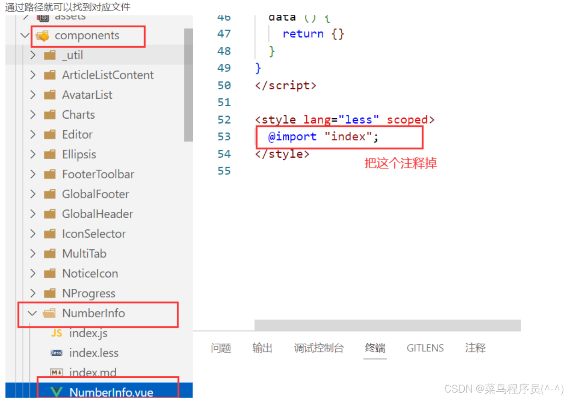Switch to the 注释 panel tab
The height and width of the screenshot is (399, 565).
[x=475, y=348]
